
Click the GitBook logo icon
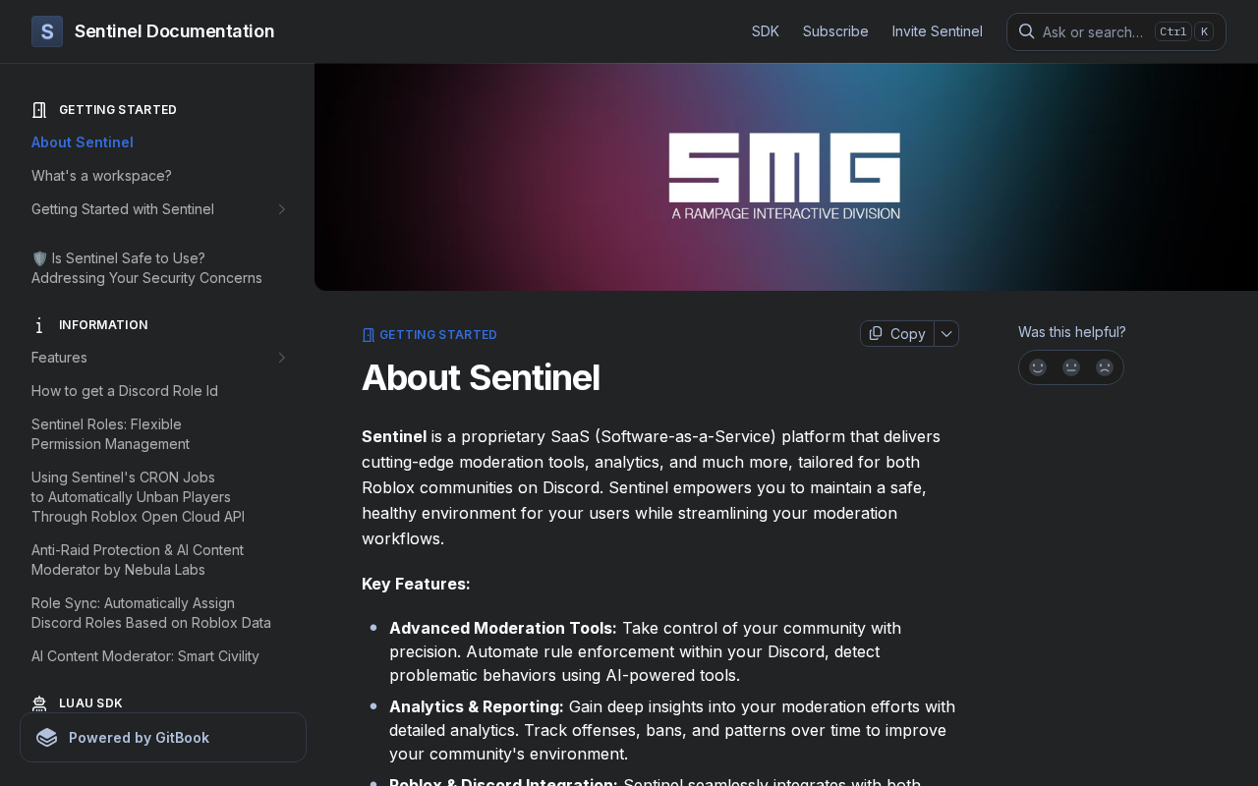[x=47, y=738]
